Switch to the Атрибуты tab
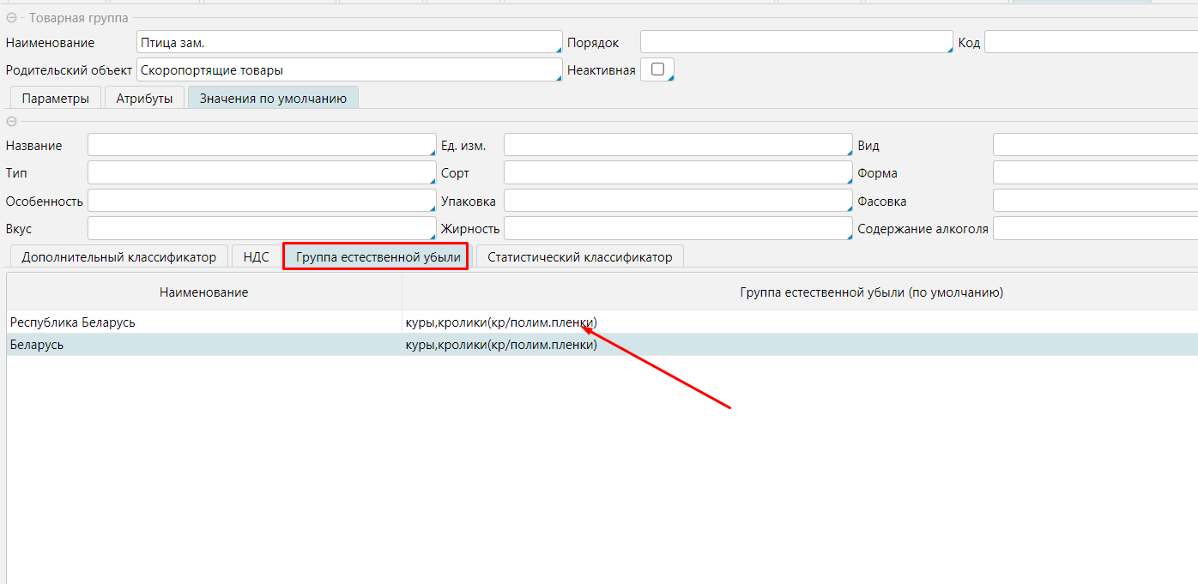Screen dimensions: 1198x584 144,99
